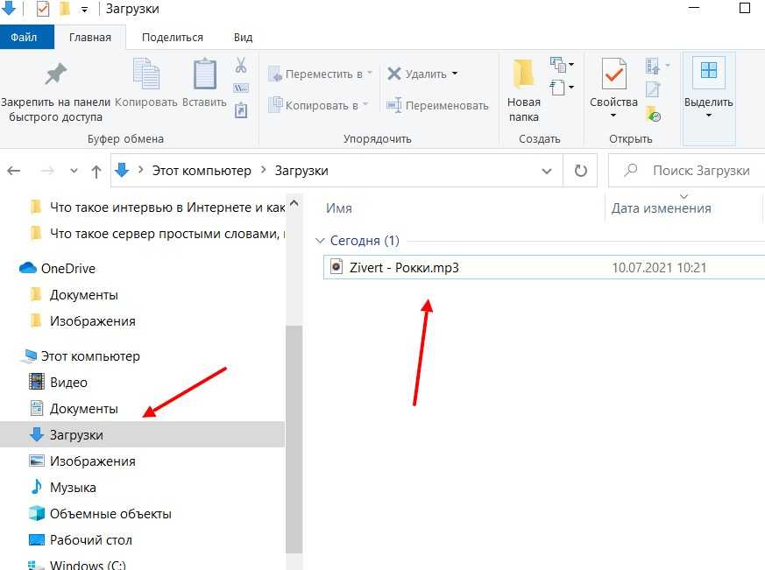Click Загрузки in the address path
This screenshot has width=765, height=570.
pos(301,171)
